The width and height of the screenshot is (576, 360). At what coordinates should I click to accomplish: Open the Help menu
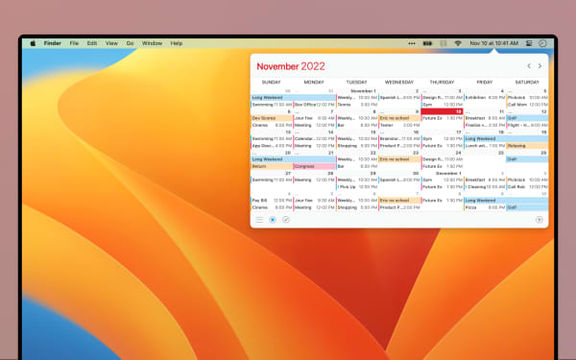[177, 43]
